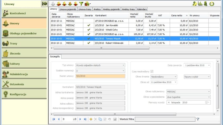The width and height of the screenshot is (223, 125).
Task: Go to next record in navigator
Action: (x=80, y=119)
